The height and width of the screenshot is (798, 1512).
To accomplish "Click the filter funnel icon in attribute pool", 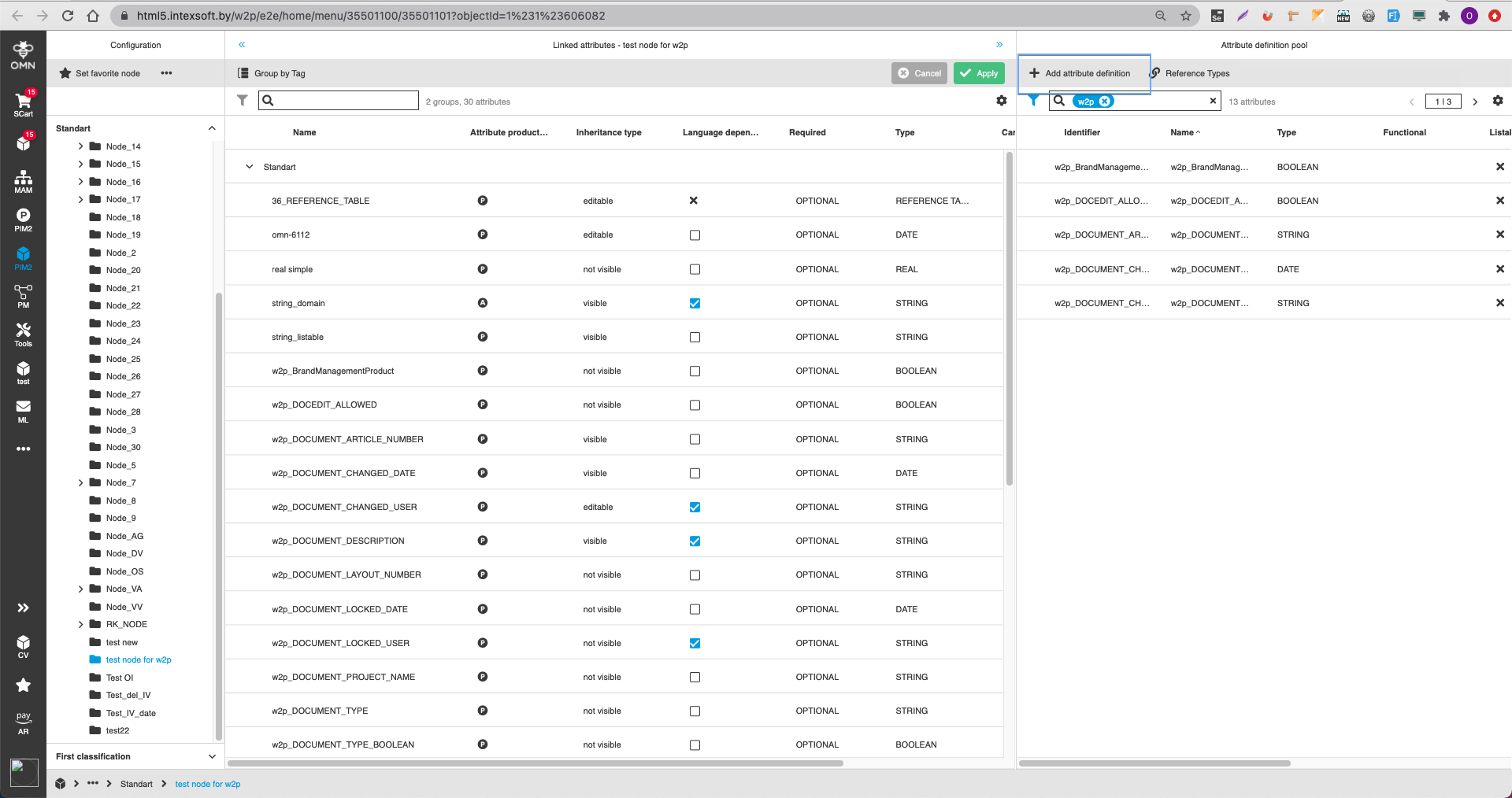I will pos(1032,101).
